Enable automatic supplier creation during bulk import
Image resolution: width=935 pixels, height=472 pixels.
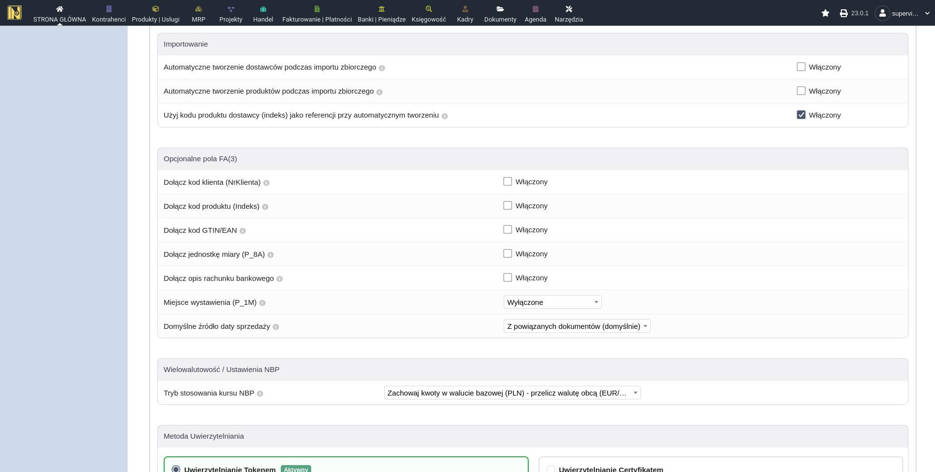click(801, 67)
